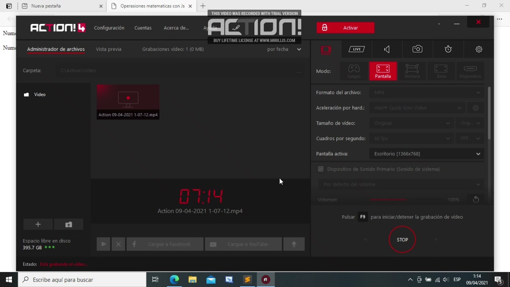
Task: Select the Action 09-04-2021 1-07-12.mp4 thumbnail
Action: pyautogui.click(x=128, y=102)
